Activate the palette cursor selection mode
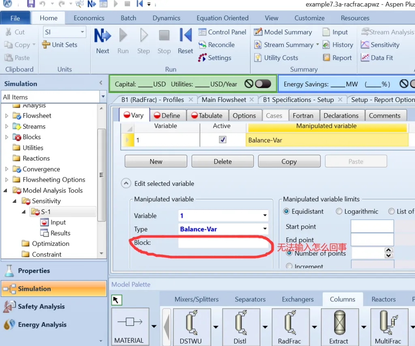415x346 pixels. (x=116, y=300)
